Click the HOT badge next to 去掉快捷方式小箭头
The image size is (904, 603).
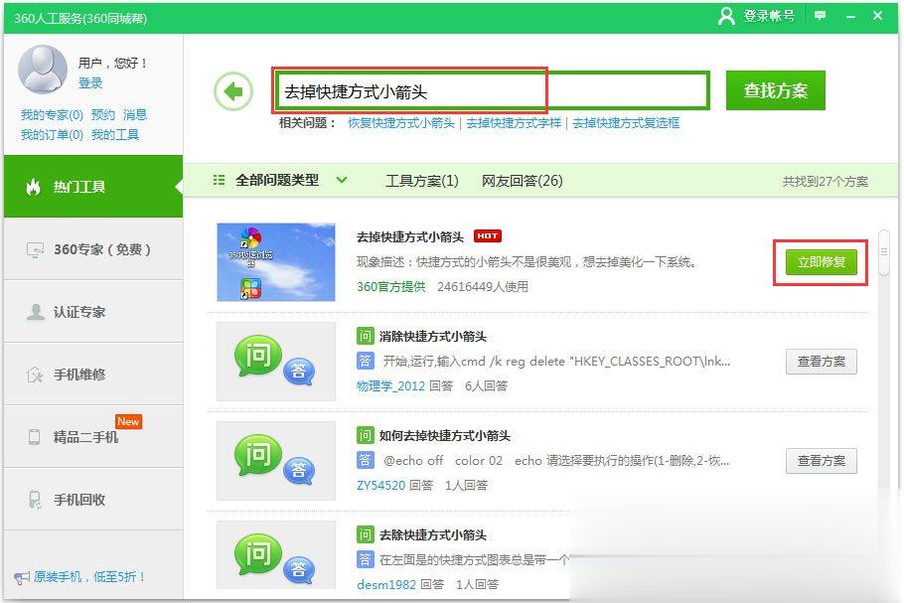pos(487,235)
